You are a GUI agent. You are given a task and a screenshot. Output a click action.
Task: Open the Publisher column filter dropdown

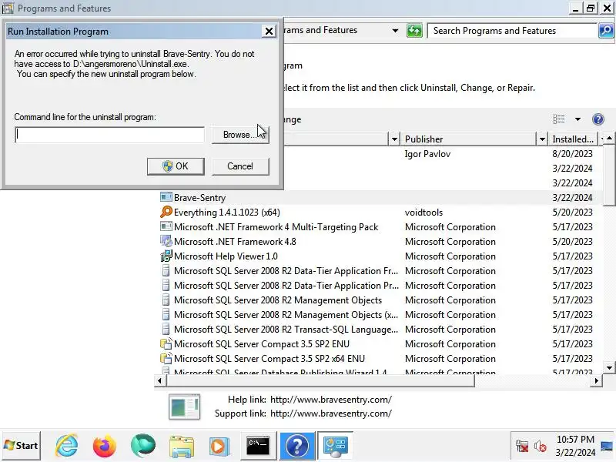tap(542, 139)
